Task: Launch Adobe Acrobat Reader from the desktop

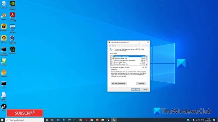Action: pyautogui.click(x=13, y=17)
